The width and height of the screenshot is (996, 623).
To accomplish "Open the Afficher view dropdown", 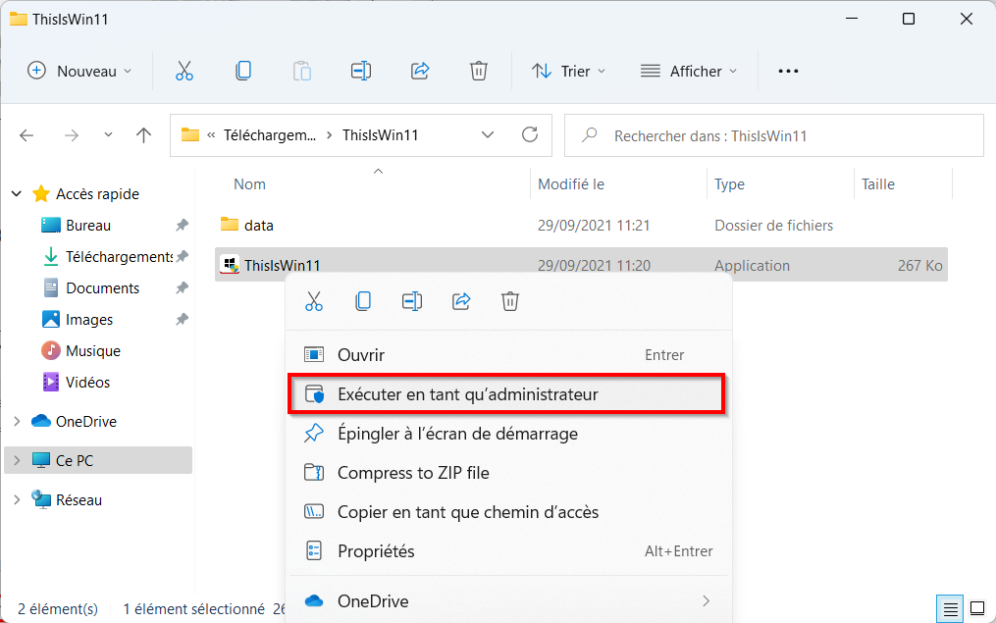I will [689, 71].
